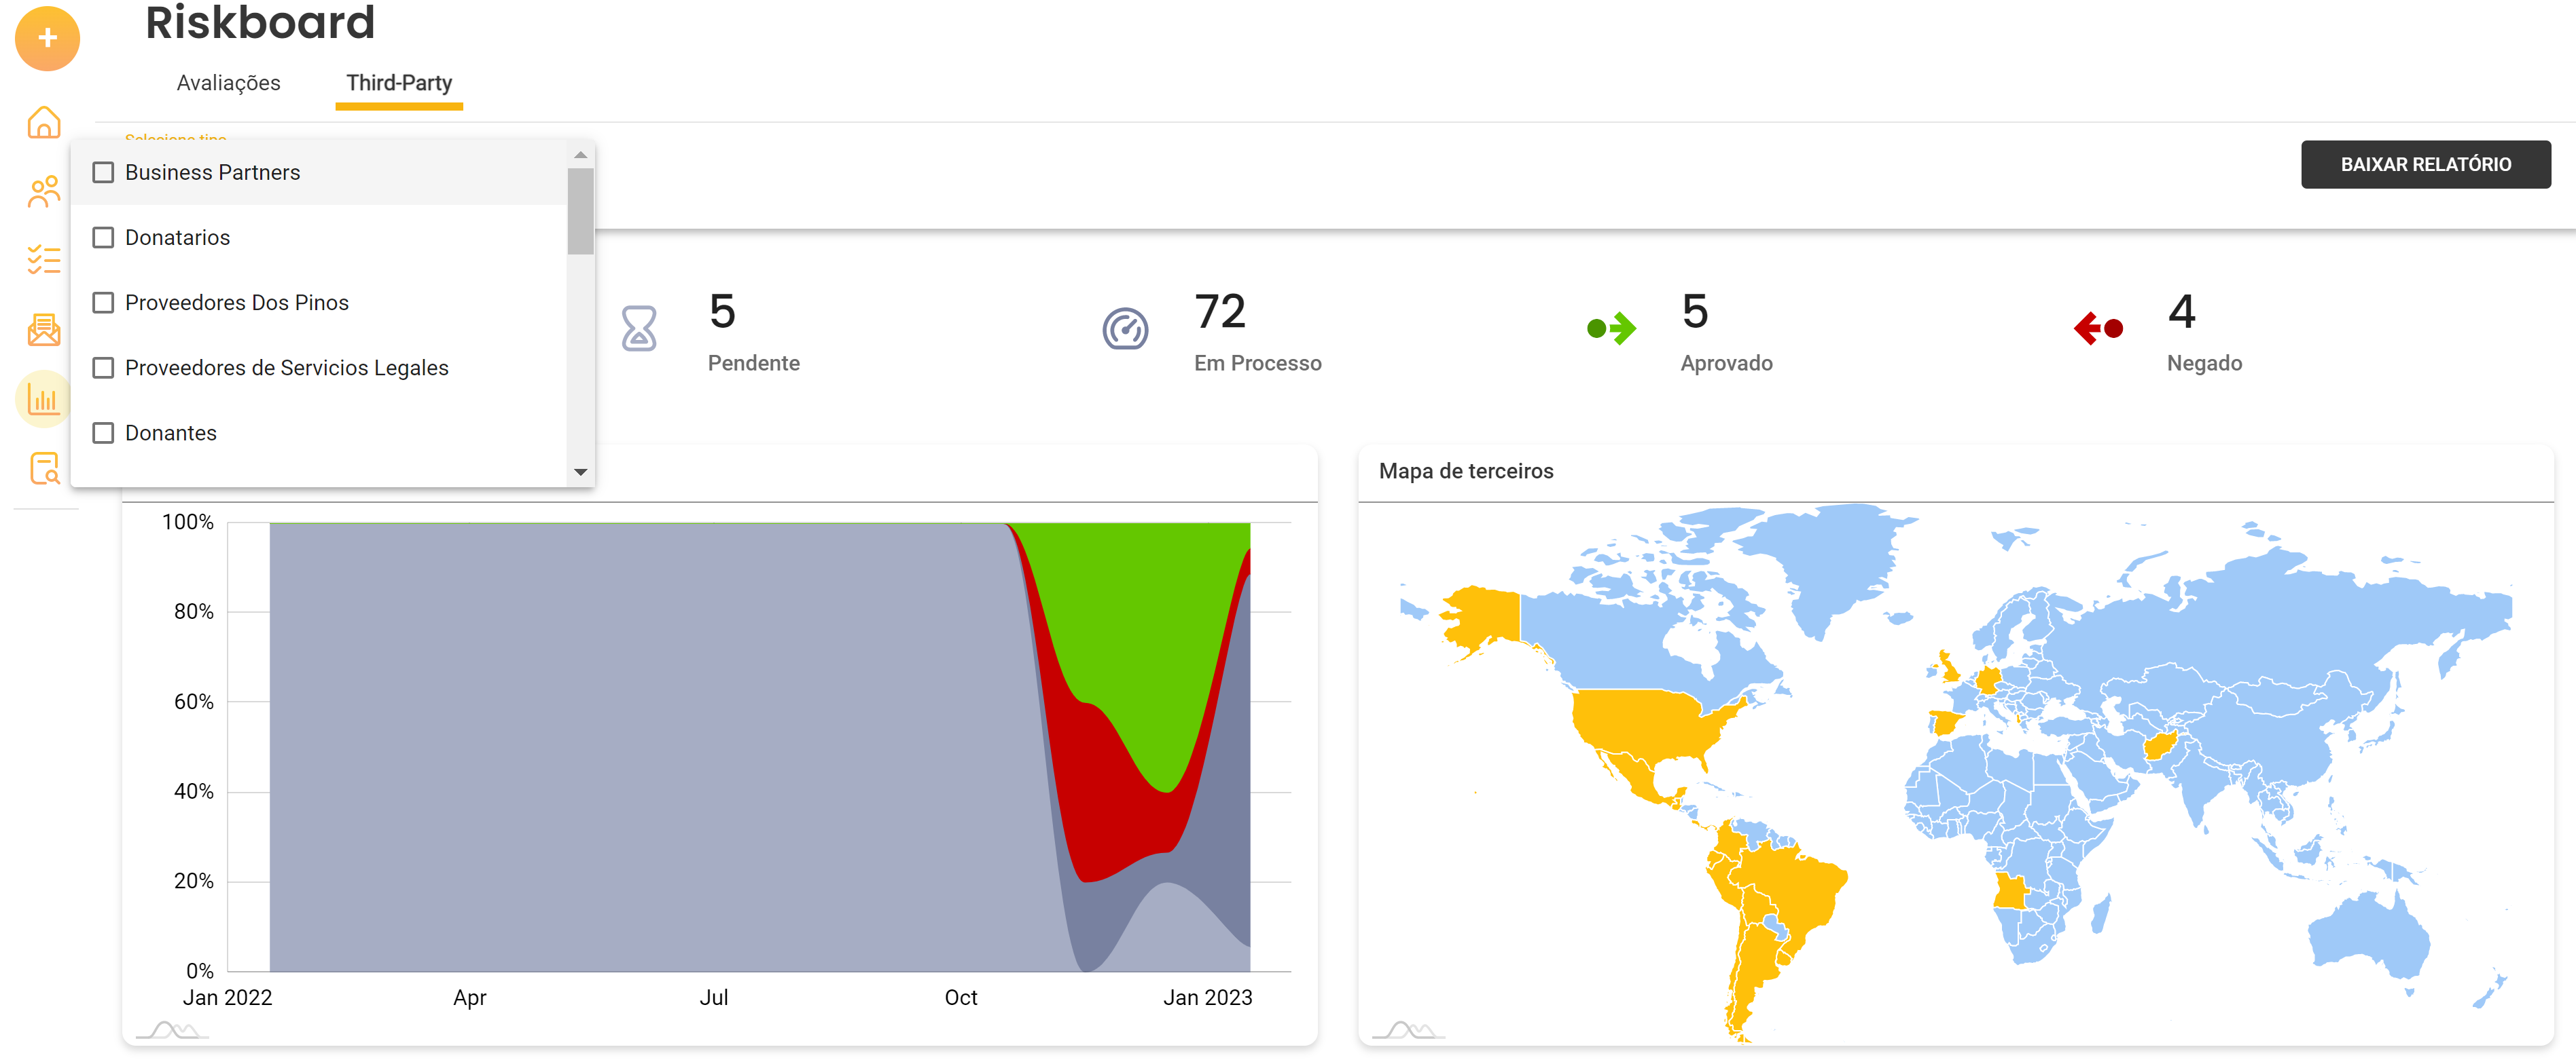This screenshot has height=1062, width=2576.
Task: Open the people users sidebar icon
Action: tap(44, 192)
